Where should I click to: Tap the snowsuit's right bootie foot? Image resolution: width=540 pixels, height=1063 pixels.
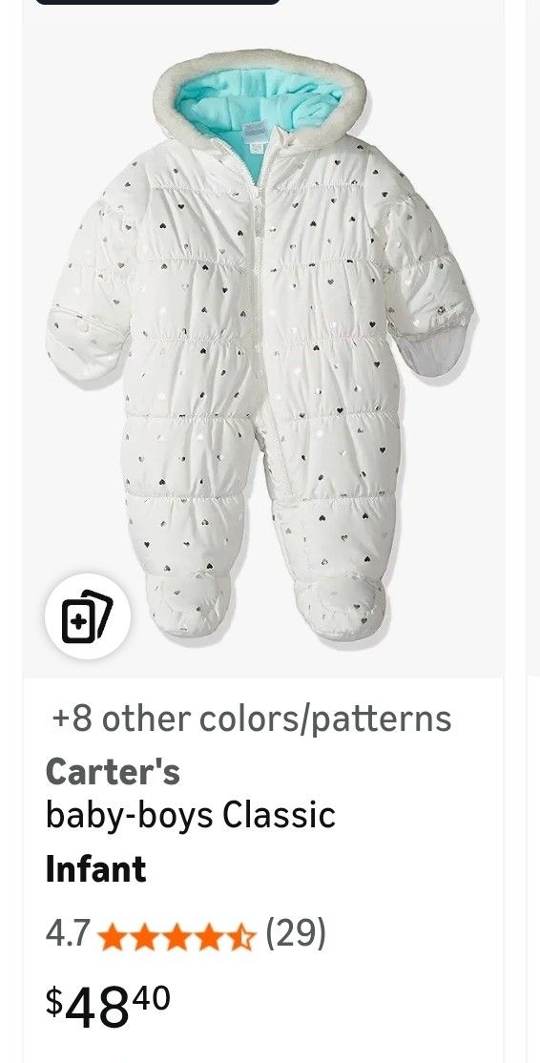pyautogui.click(x=343, y=605)
